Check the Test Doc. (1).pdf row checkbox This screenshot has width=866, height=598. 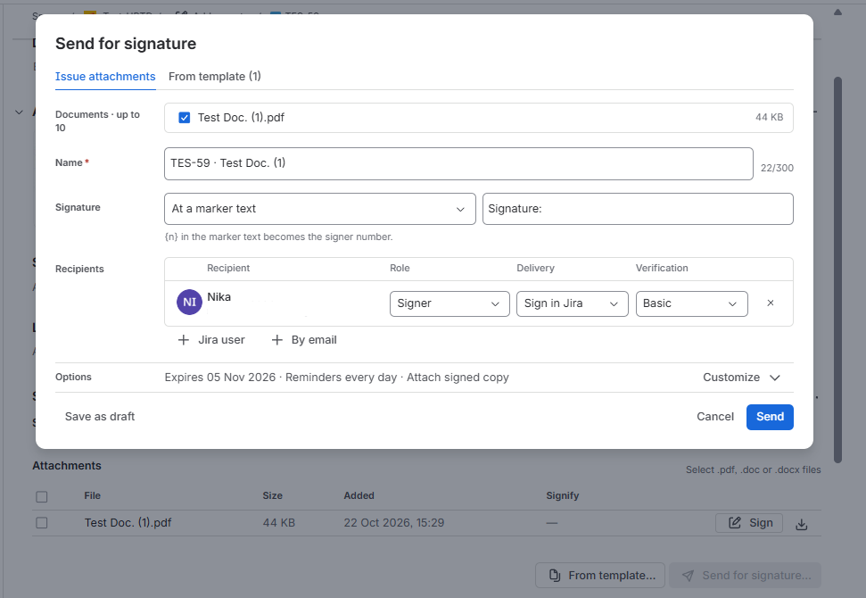pos(41,523)
